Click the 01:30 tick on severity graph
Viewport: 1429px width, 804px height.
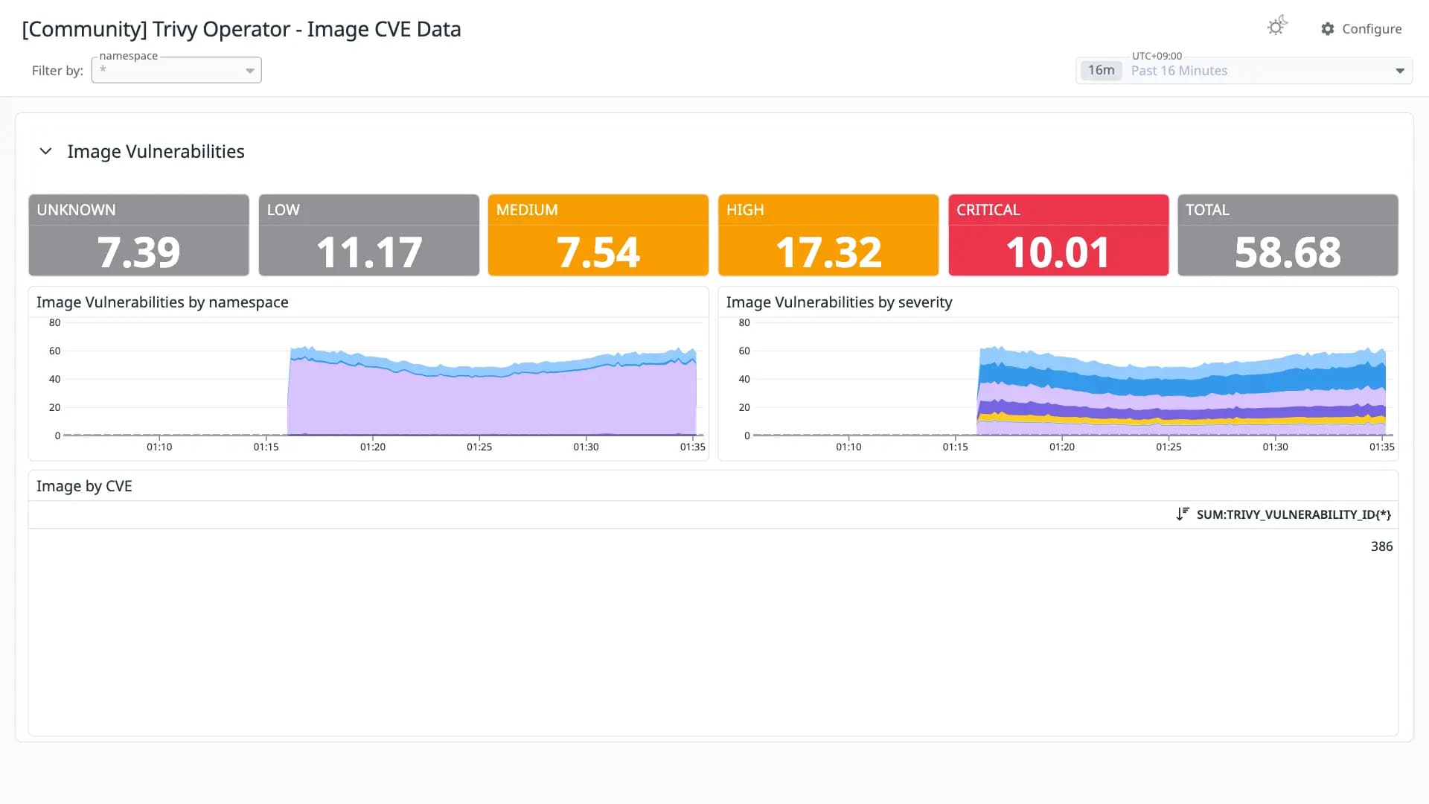pos(1275,447)
